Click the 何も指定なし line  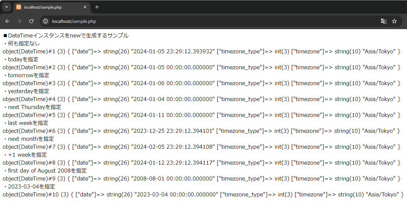coord(22,43)
